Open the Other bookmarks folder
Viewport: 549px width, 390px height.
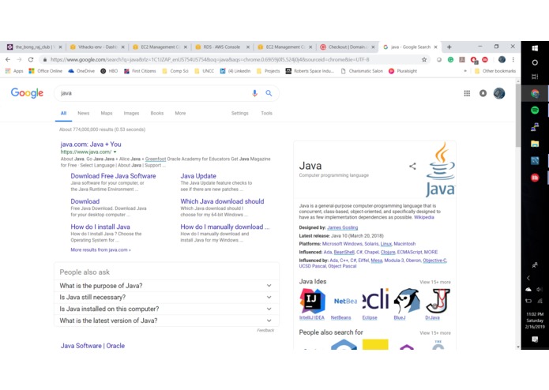coord(495,71)
